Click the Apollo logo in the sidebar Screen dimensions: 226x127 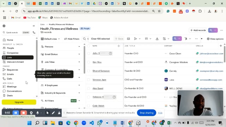point(4,26)
